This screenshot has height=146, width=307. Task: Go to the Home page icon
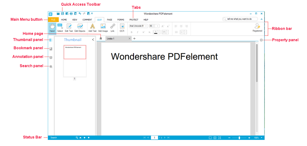[101, 38]
